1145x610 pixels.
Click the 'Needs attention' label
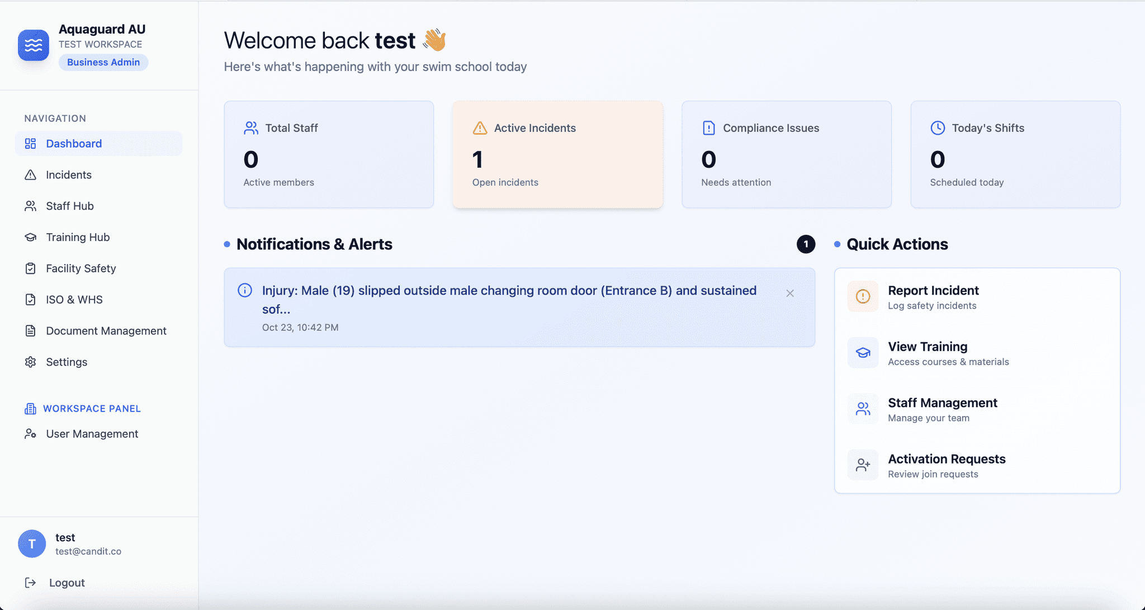[x=736, y=182]
